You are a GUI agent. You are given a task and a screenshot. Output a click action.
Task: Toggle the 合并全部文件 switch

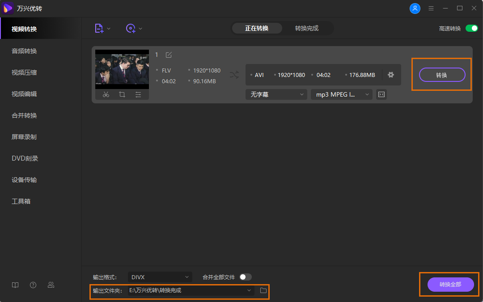[x=246, y=277]
